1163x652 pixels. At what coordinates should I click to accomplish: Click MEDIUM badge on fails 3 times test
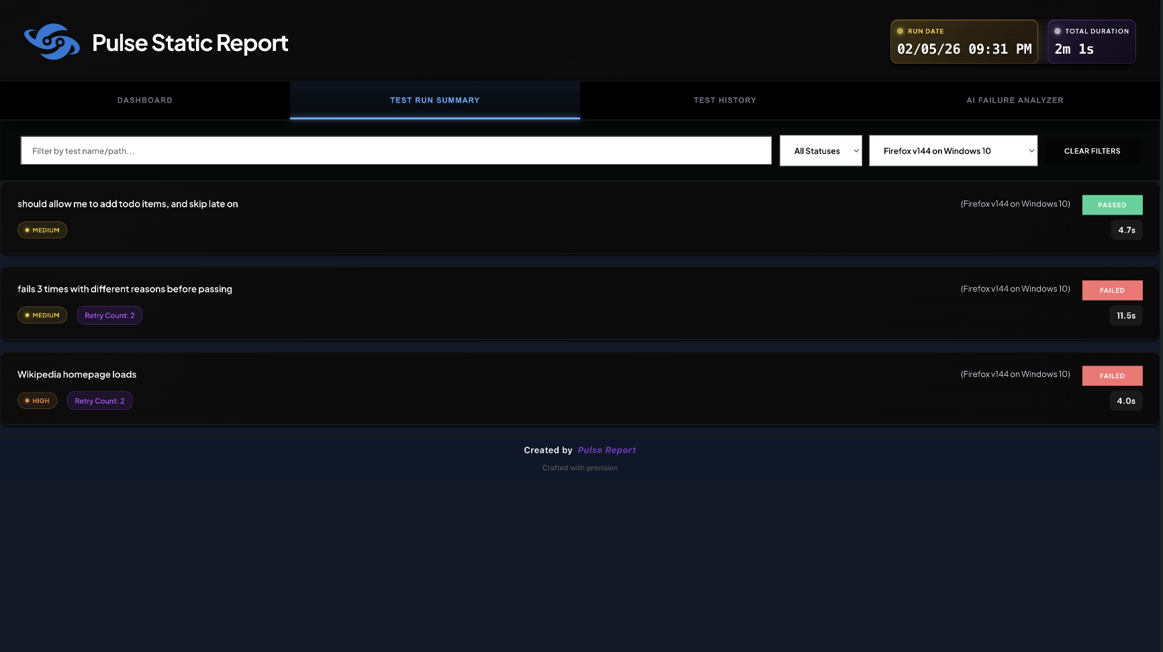pos(42,315)
